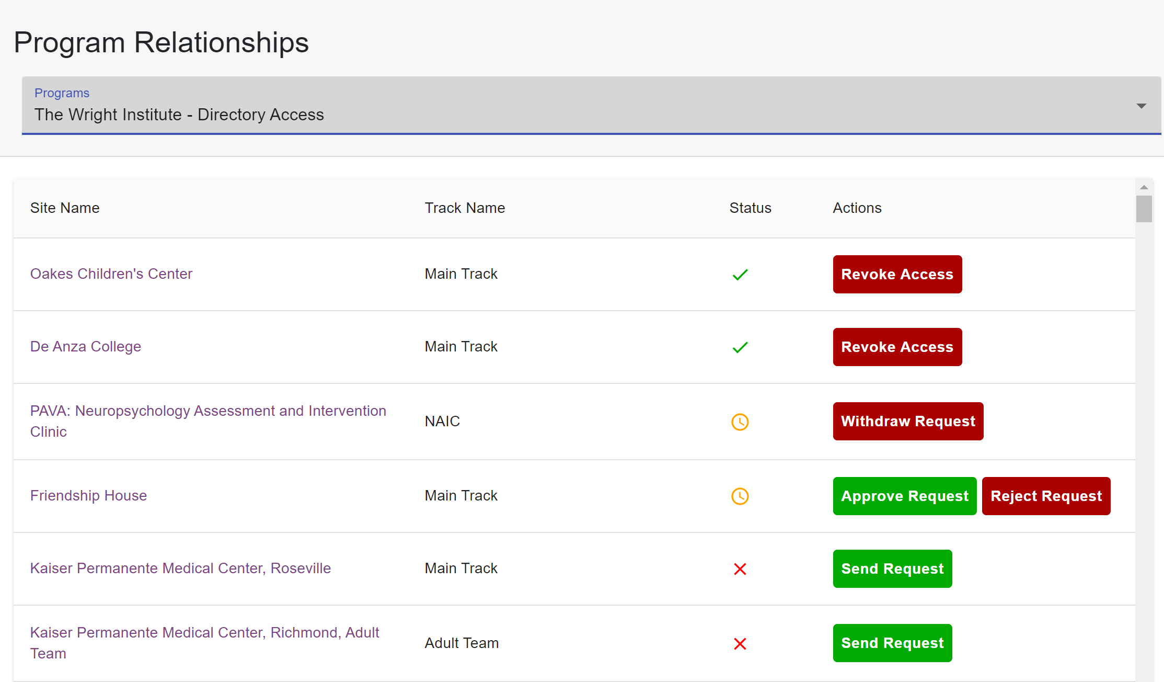The height and width of the screenshot is (682, 1164).
Task: Click Main Track cell for Kaiser Roseville
Action: [461, 568]
